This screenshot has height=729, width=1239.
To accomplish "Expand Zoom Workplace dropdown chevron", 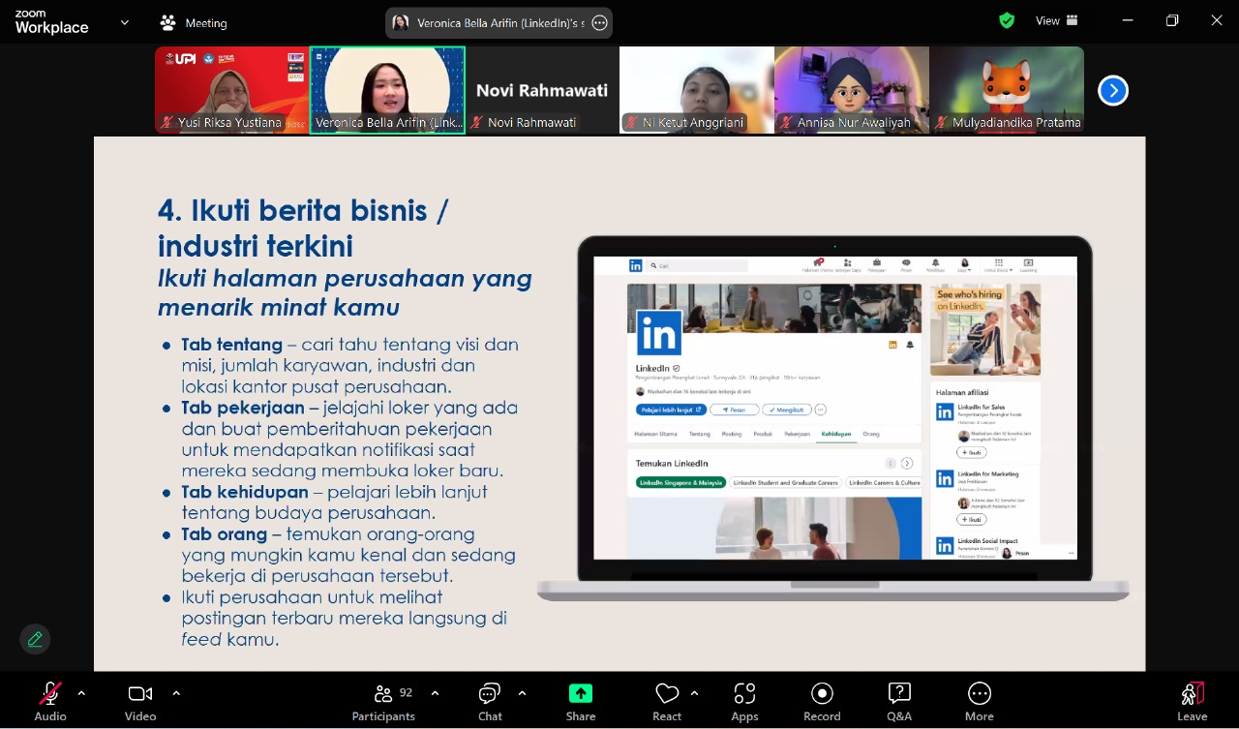I will click(x=124, y=21).
